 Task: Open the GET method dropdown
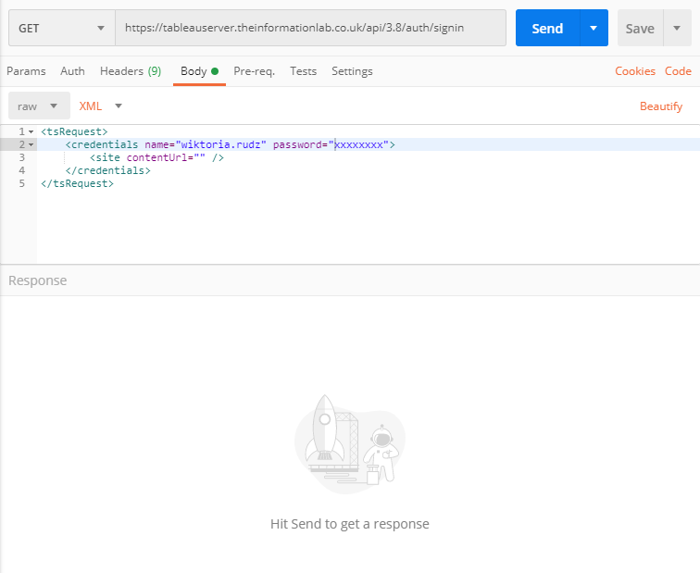click(x=61, y=29)
